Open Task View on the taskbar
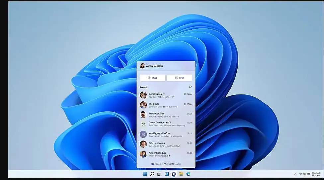 159,174
